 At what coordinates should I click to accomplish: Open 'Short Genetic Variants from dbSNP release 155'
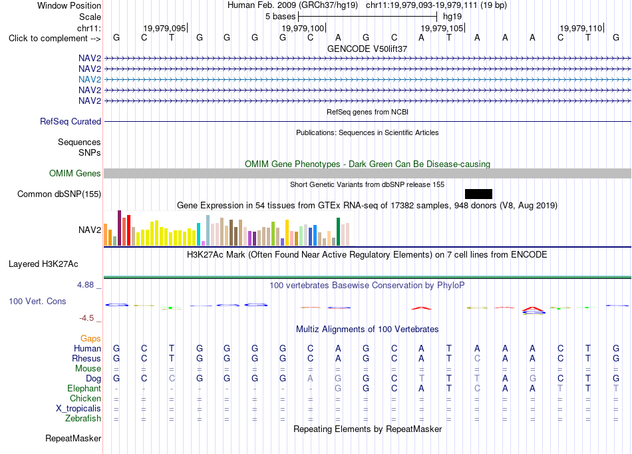pyautogui.click(x=367, y=184)
